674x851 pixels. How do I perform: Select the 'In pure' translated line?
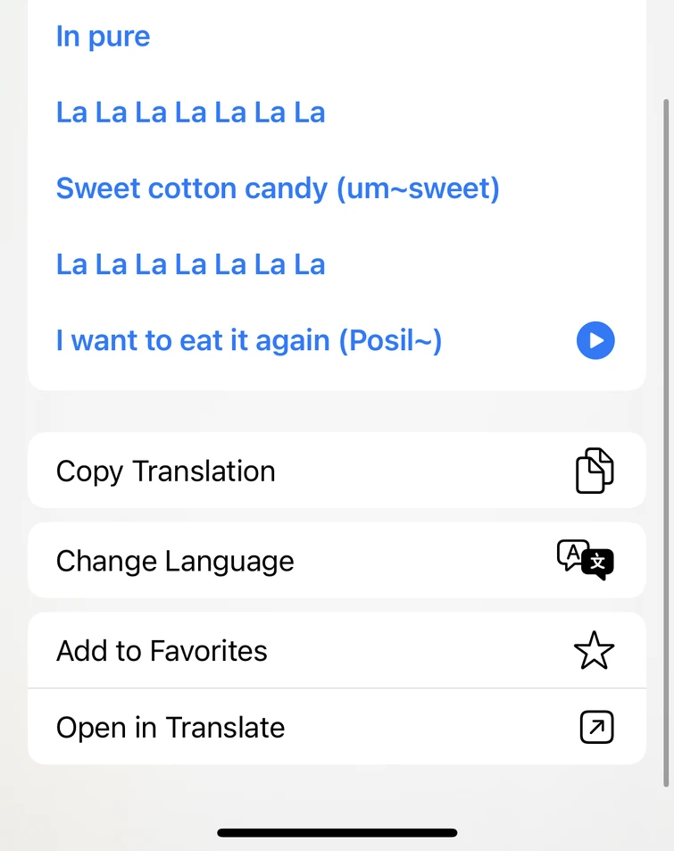[103, 36]
